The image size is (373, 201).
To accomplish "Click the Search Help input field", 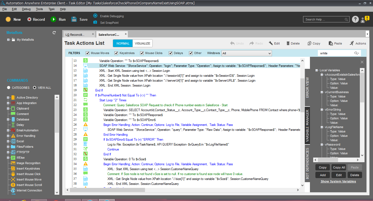I will pos(324,19).
